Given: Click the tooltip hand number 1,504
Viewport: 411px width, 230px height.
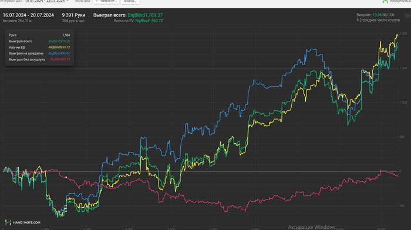Looking at the screenshot, I should [66, 35].
